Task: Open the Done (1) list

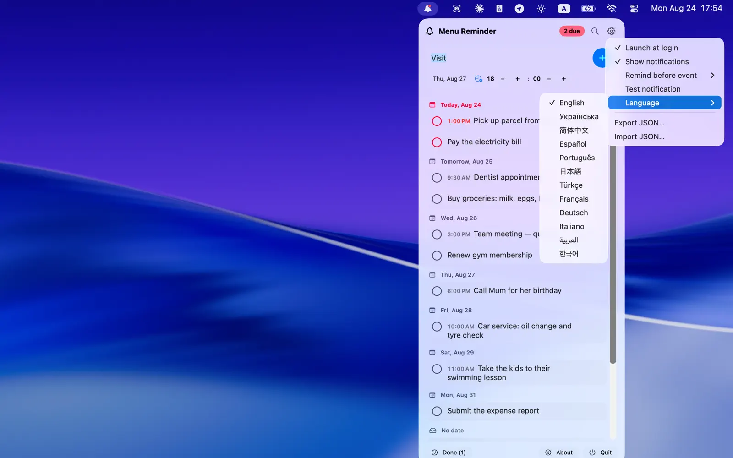Action: click(449, 453)
